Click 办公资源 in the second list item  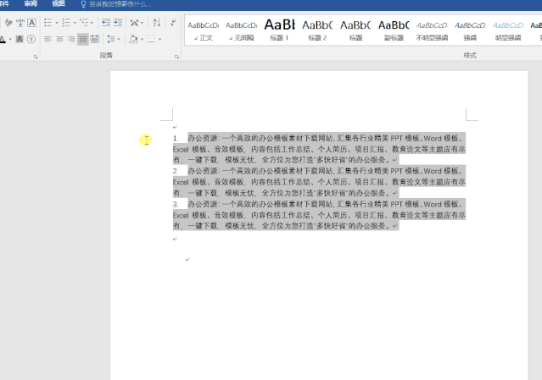pyautogui.click(x=203, y=171)
